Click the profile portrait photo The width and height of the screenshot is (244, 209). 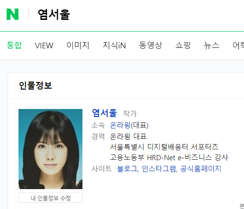[x=50, y=149]
